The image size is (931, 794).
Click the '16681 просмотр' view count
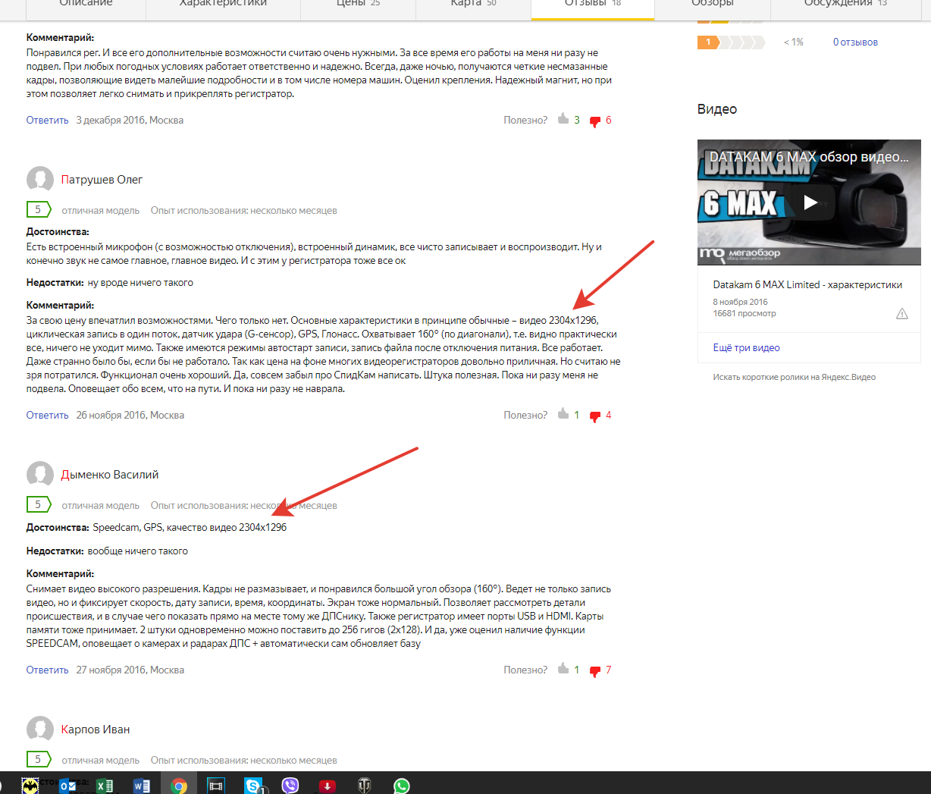click(x=744, y=313)
